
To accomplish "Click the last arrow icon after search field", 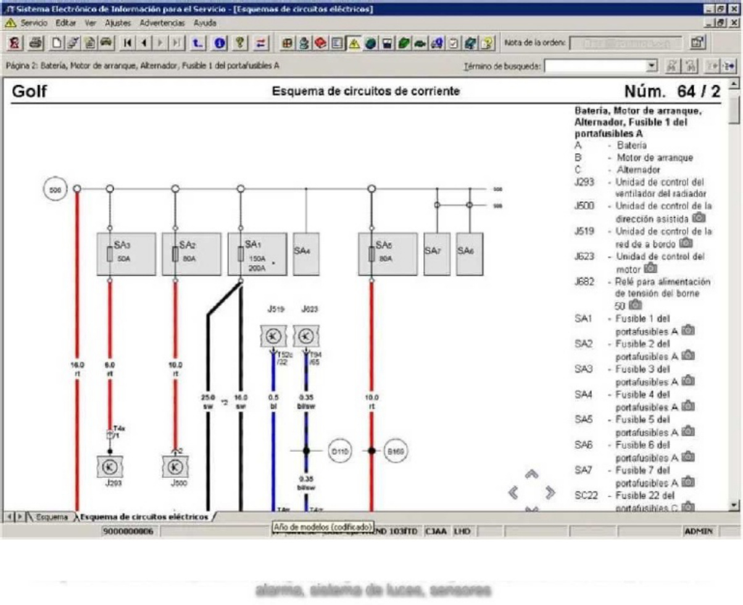I will tap(730, 65).
